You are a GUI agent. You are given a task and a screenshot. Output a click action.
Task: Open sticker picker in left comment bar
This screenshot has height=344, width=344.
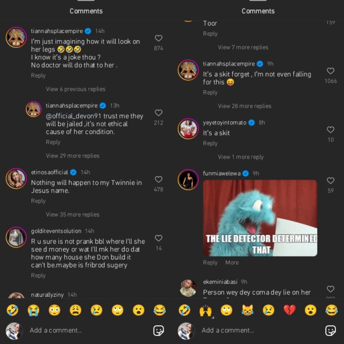[x=159, y=331]
